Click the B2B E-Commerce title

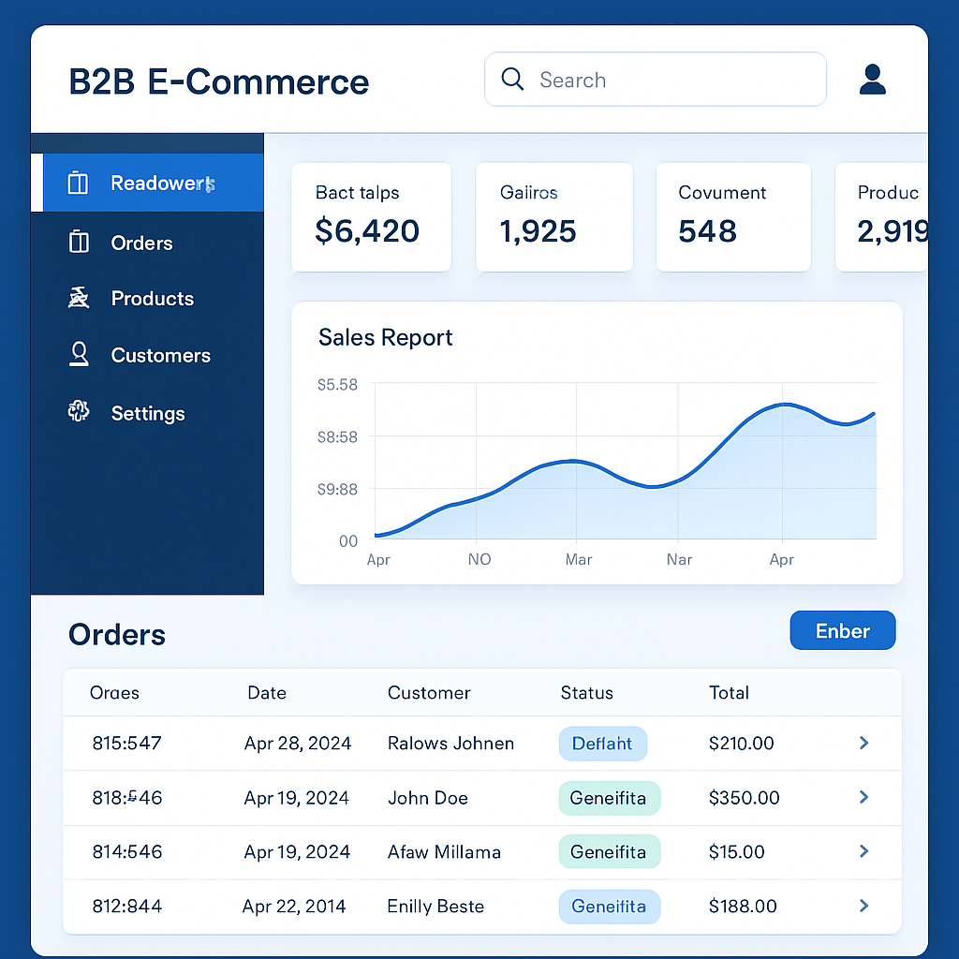[x=219, y=81]
